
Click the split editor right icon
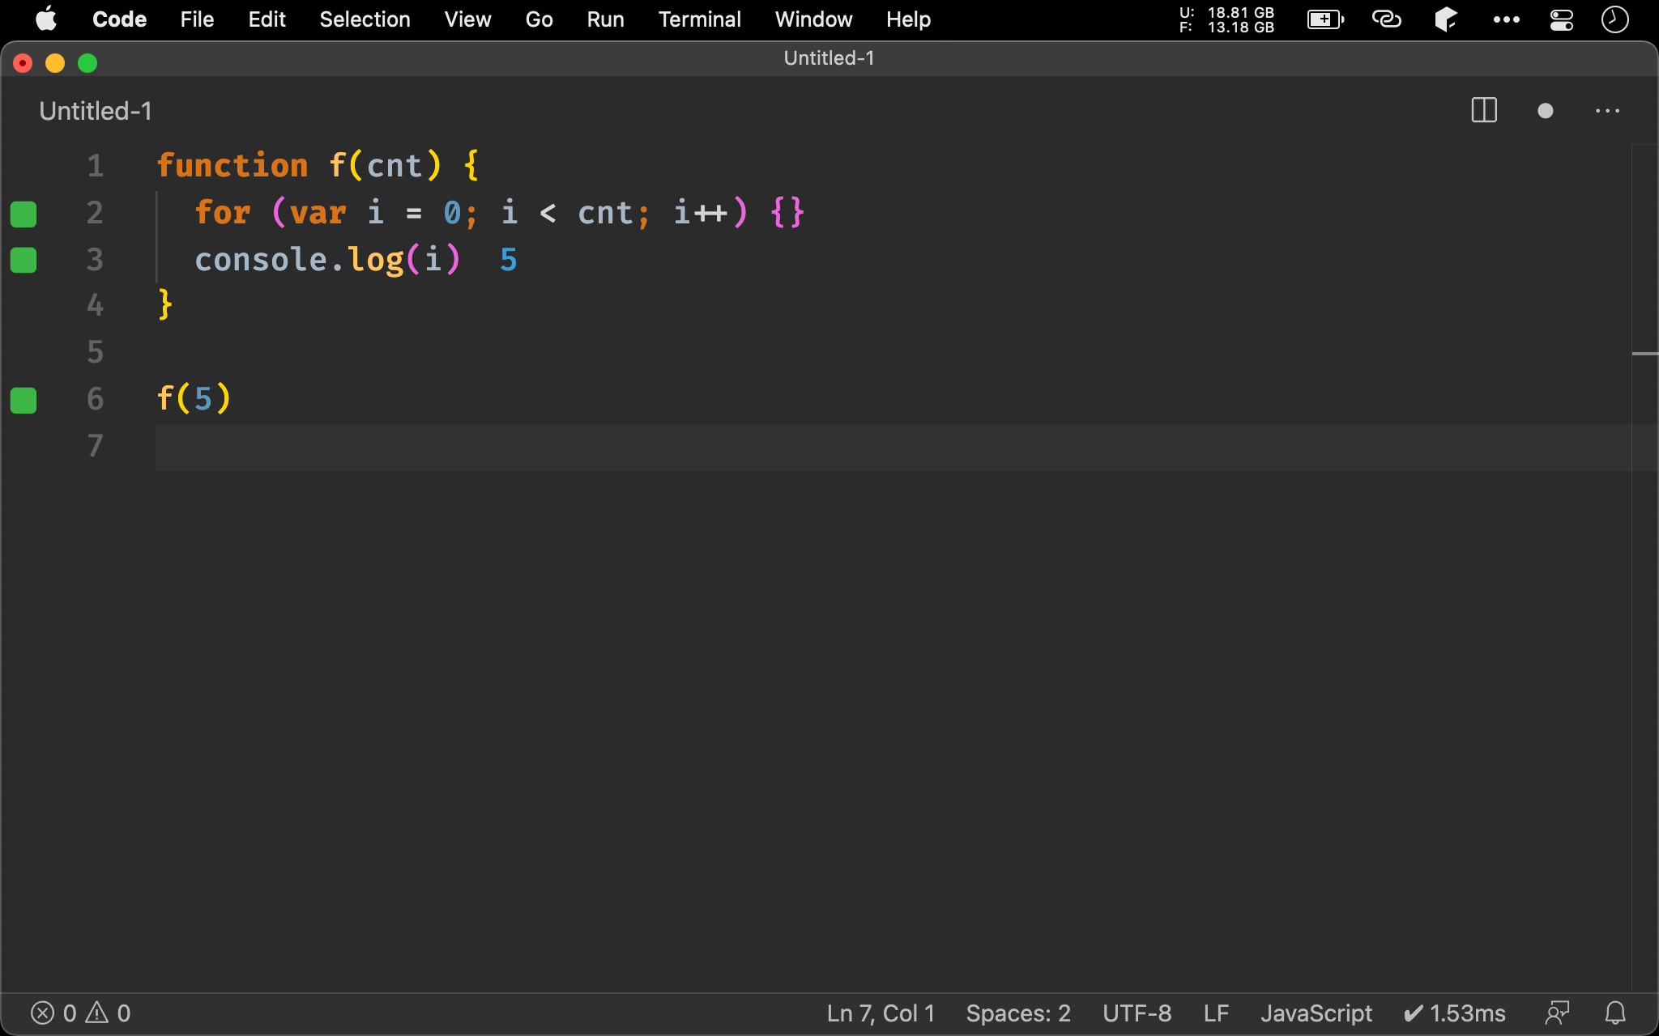1483,111
